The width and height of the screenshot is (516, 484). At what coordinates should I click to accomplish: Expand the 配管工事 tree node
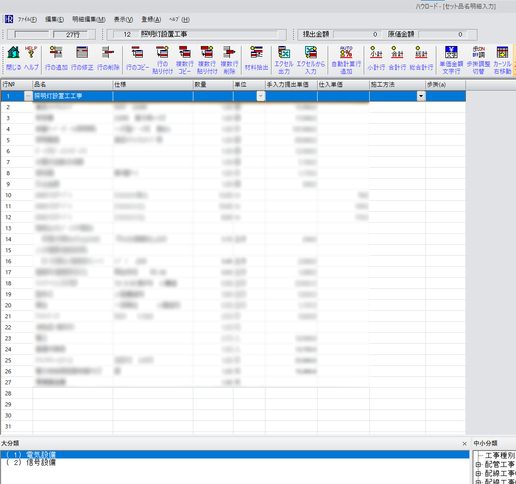477,464
